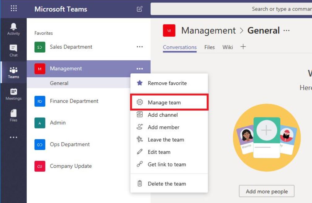Screen dimensions: 312x203
Task: Open General channel more options ellipsis
Action: (x=287, y=31)
